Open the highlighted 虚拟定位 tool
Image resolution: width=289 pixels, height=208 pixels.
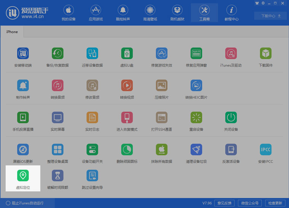(x=23, y=178)
